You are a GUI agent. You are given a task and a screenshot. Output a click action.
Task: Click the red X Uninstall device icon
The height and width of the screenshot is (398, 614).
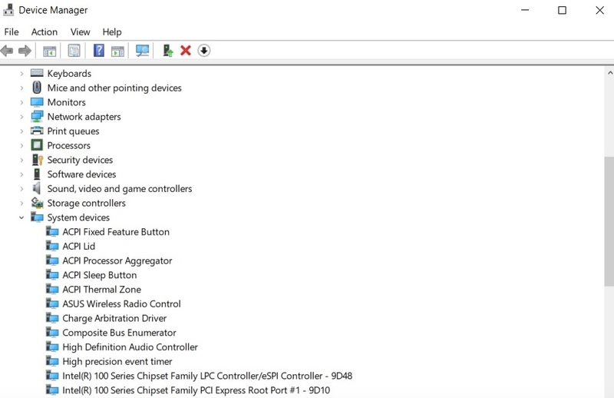pos(185,51)
